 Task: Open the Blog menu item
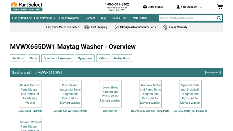click(104, 18)
